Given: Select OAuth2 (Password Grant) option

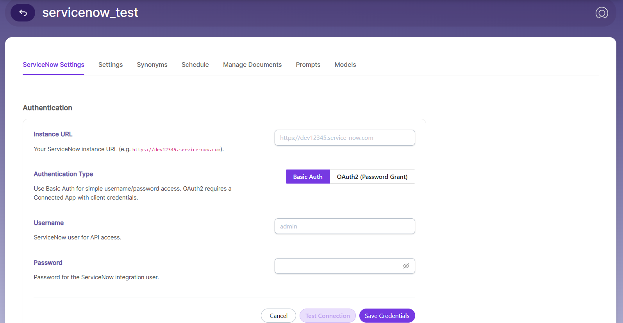Looking at the screenshot, I should (372, 177).
